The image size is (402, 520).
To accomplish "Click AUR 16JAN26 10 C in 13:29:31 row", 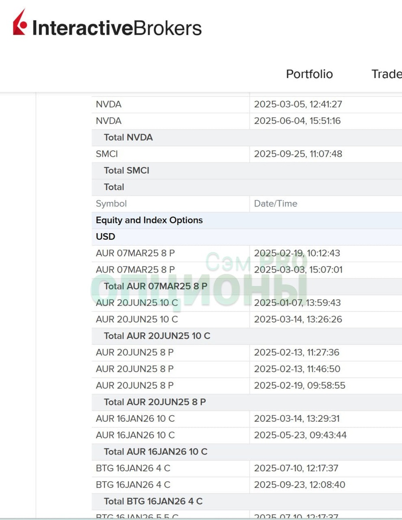I will click(135, 419).
